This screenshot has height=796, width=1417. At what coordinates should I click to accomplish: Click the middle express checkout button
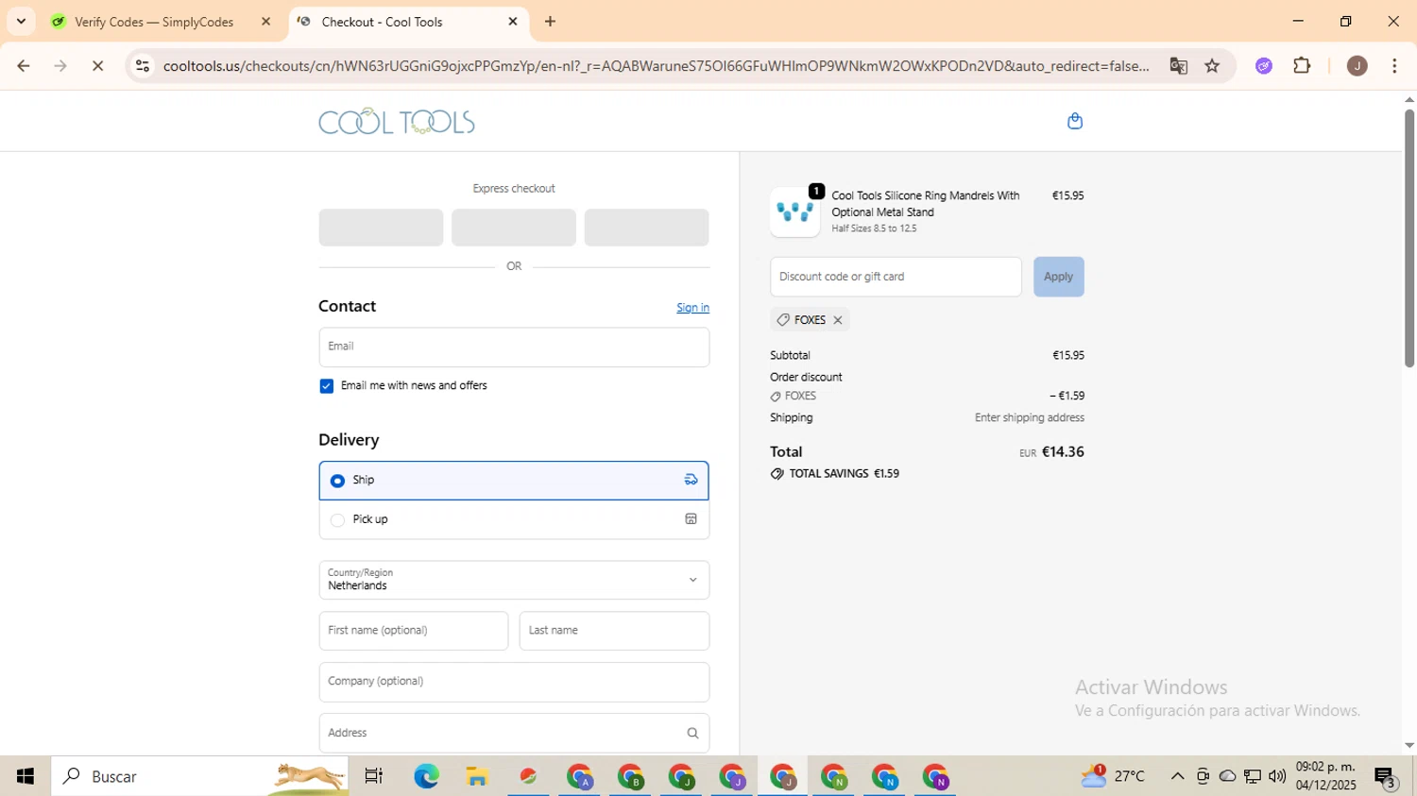(x=514, y=228)
